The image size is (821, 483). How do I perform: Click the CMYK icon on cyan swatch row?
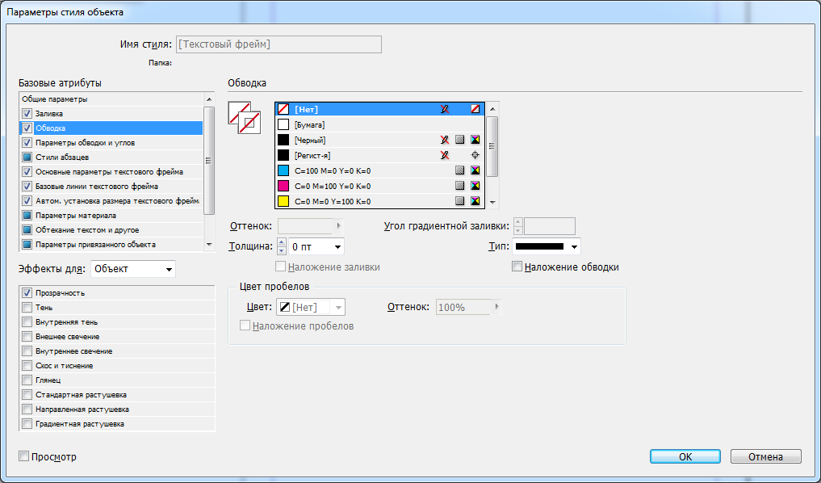tap(475, 170)
